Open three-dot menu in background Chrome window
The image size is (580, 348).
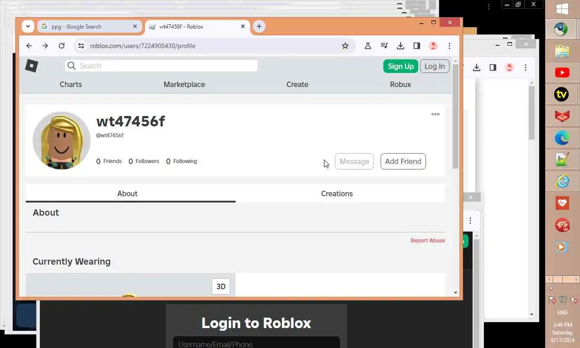(526, 68)
